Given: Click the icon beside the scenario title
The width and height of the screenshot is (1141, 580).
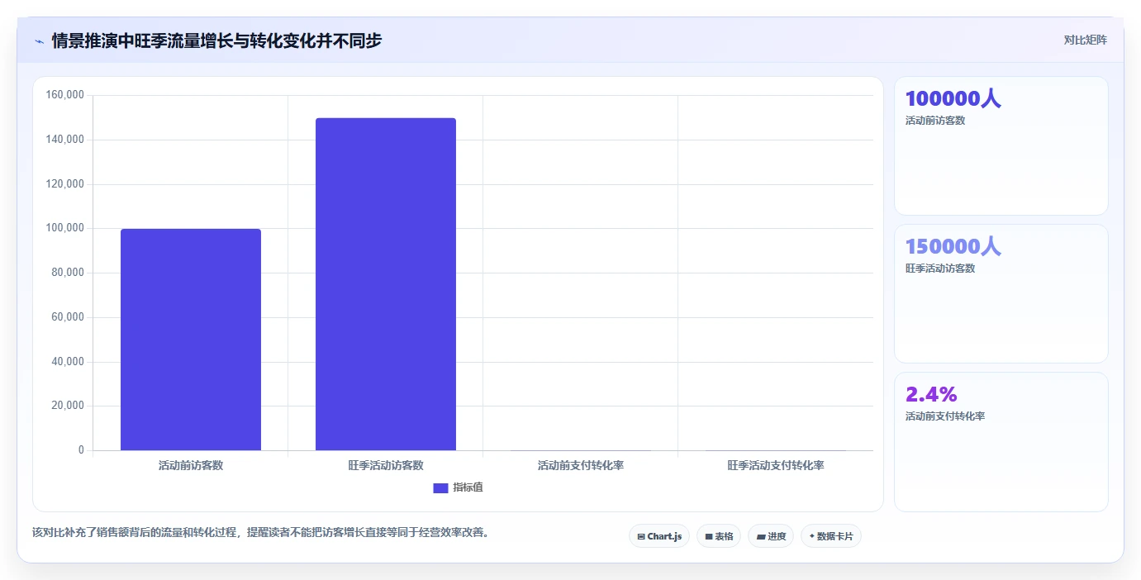Looking at the screenshot, I should (x=39, y=41).
